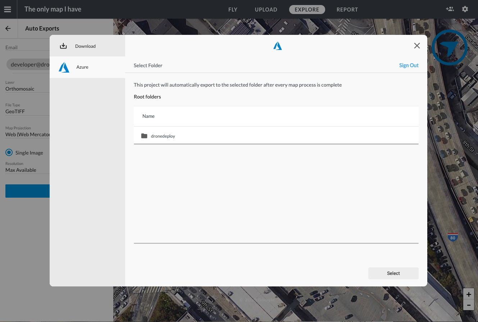
Task: Click the back arrow next to Auto Exports
Action: (x=8, y=28)
